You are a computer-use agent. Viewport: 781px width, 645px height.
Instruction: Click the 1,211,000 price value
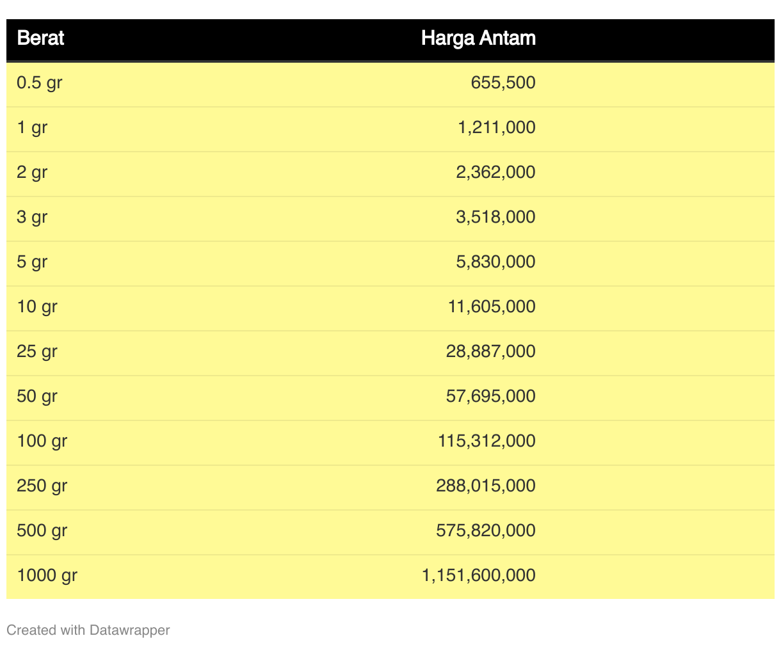[497, 127]
